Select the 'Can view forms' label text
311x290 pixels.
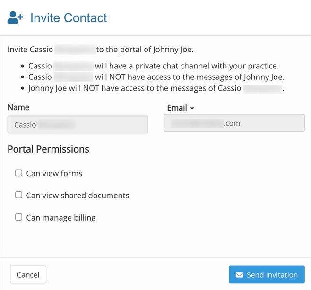coord(54,173)
